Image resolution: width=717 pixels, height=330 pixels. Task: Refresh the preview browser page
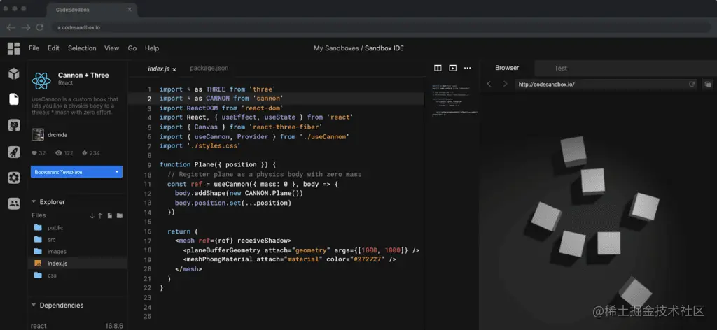[692, 84]
